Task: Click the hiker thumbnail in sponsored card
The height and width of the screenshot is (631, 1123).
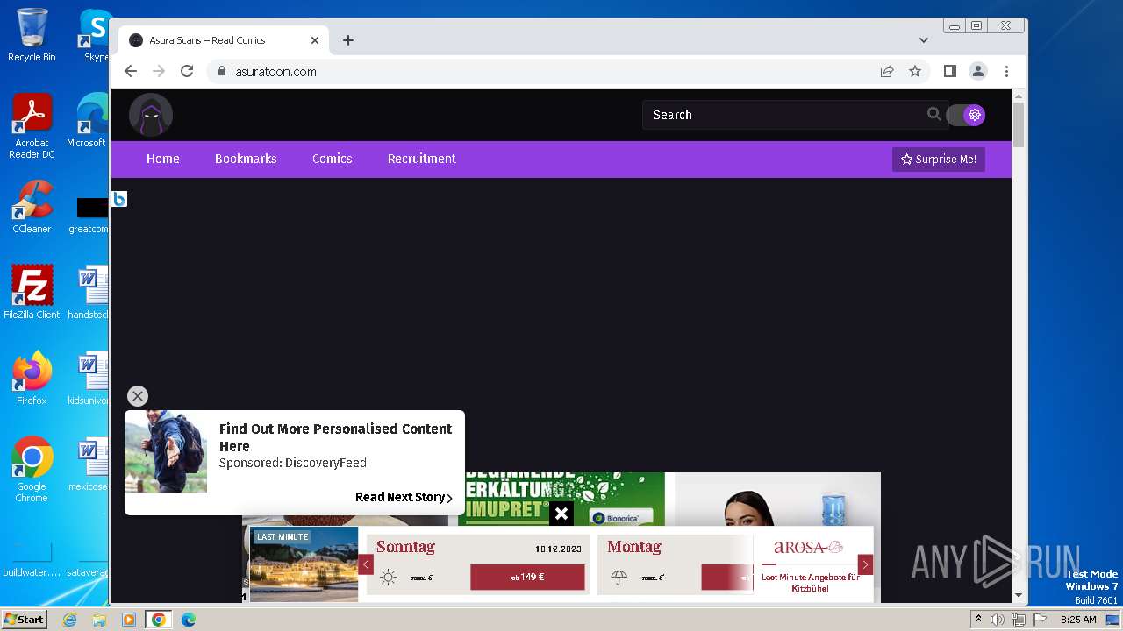Action: [166, 452]
